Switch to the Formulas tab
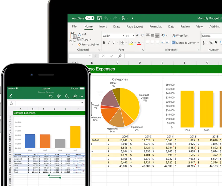 click(156, 27)
